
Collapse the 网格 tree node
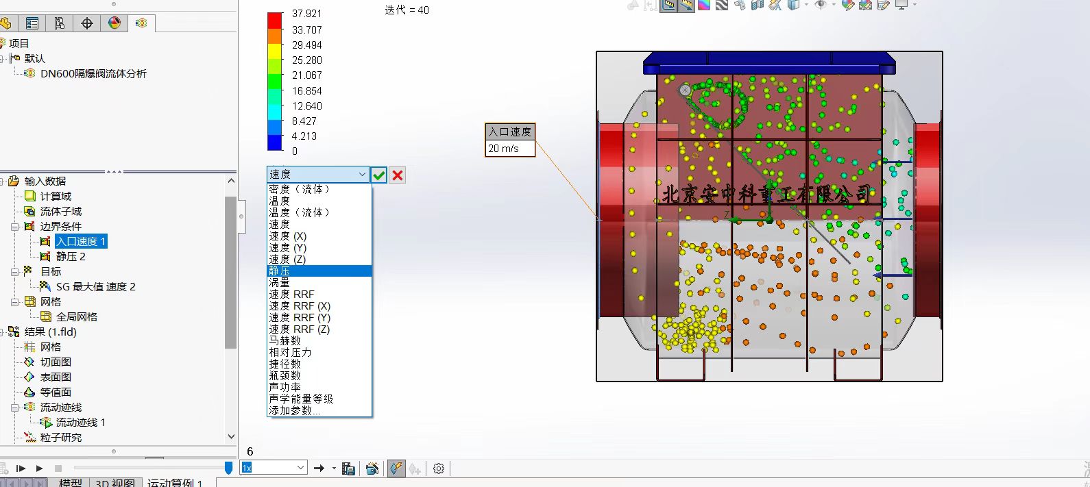coord(14,302)
